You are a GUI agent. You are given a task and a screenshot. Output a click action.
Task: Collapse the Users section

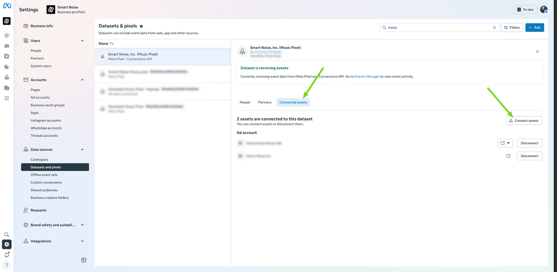tap(82, 41)
